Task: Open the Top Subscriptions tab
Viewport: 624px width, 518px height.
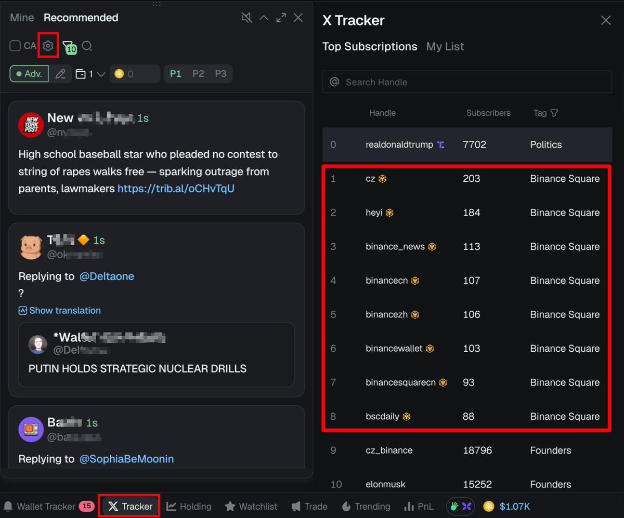Action: [x=370, y=47]
